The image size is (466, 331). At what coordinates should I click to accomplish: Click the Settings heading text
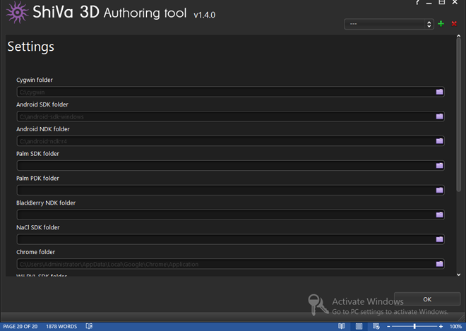pyautogui.click(x=31, y=47)
